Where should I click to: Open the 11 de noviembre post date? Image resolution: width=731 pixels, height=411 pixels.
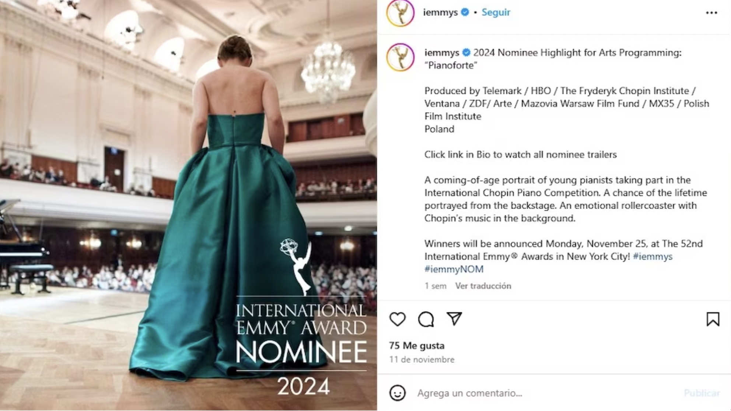pyautogui.click(x=421, y=359)
